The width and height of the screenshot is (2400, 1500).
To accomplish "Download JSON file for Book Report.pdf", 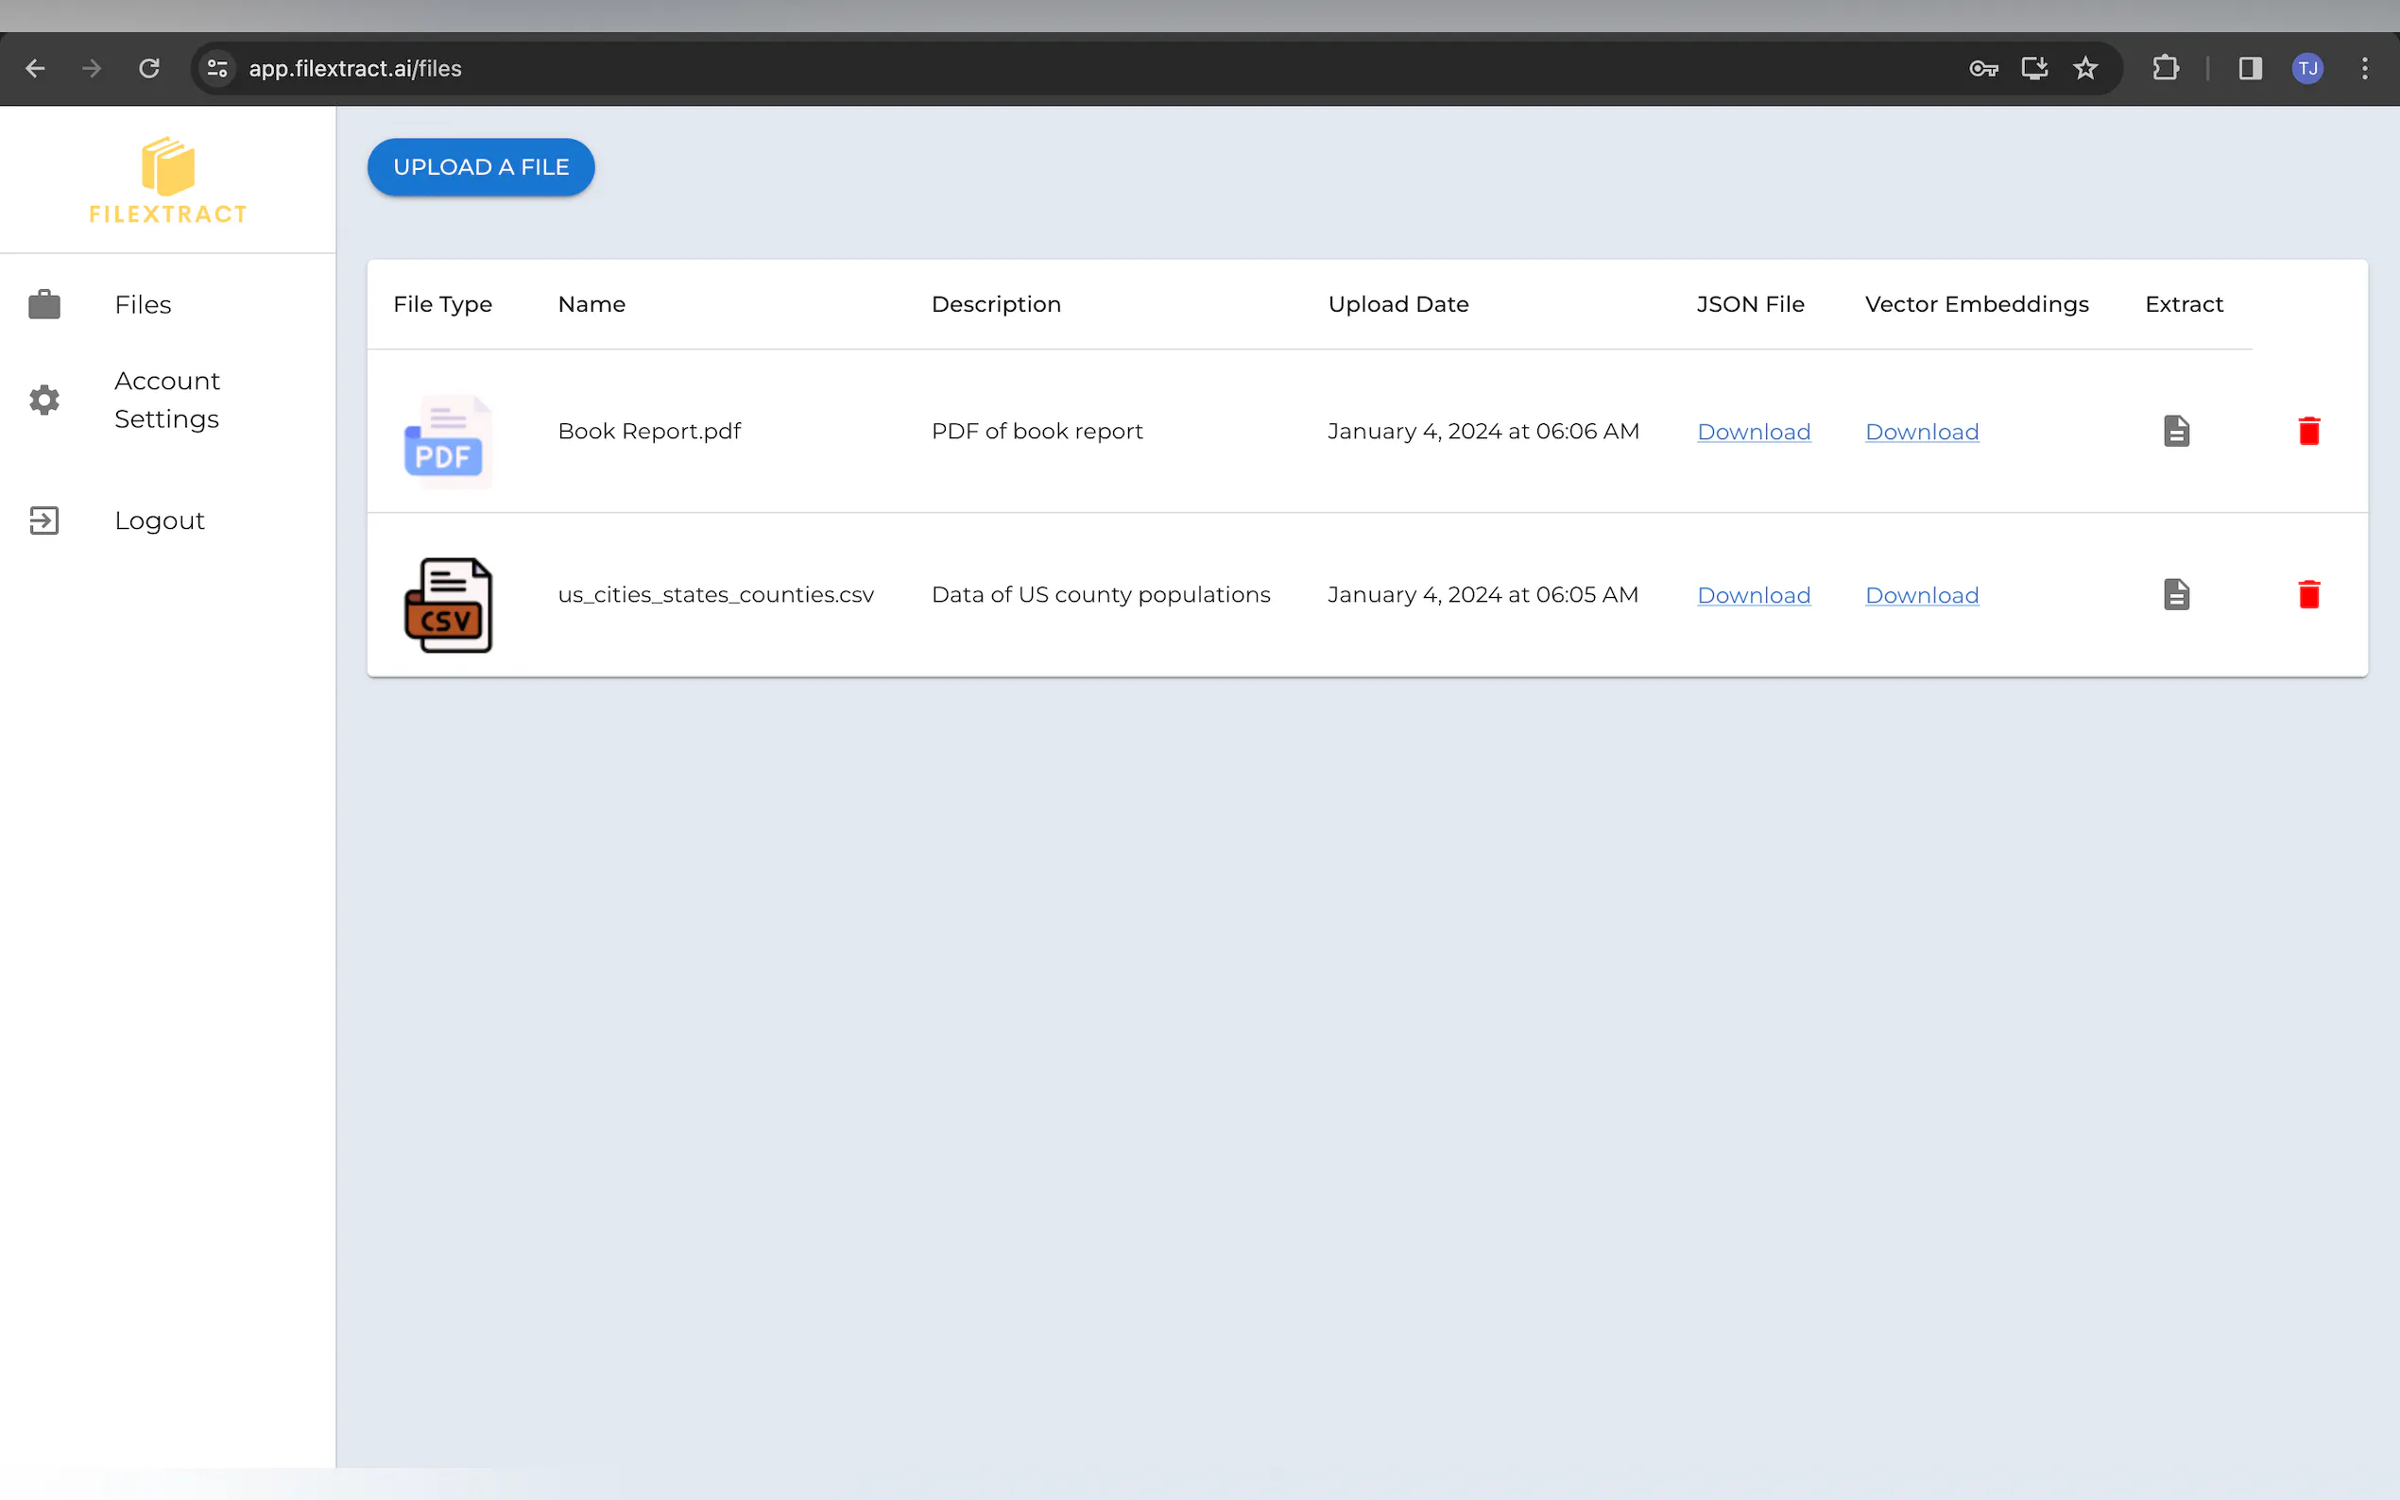I will tap(1753, 433).
